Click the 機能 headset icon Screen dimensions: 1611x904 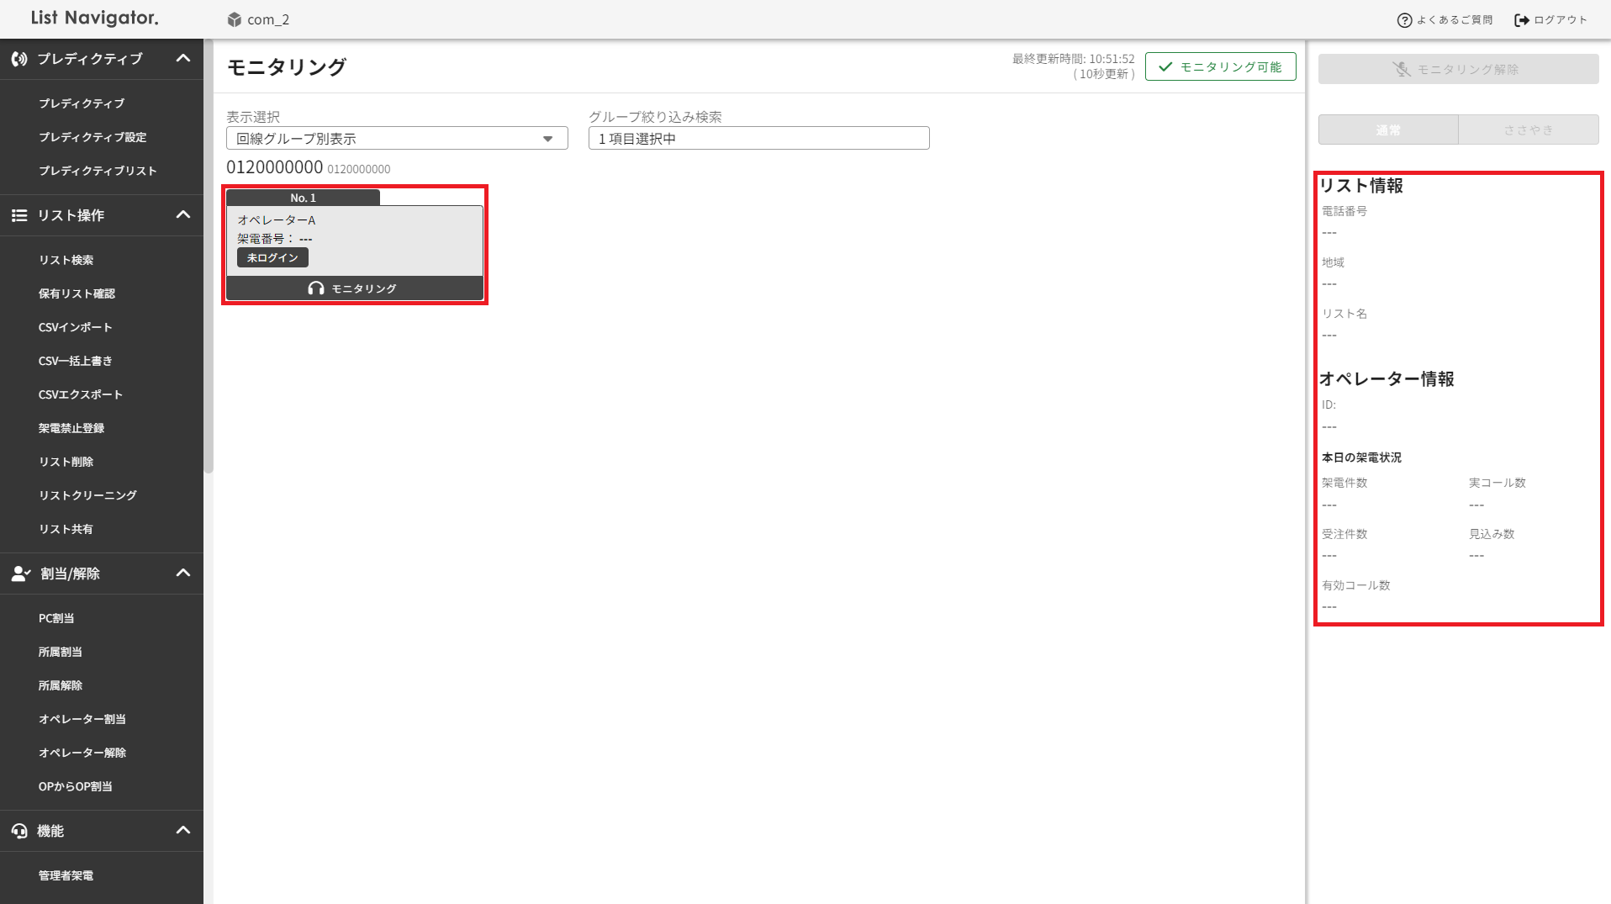click(x=19, y=831)
